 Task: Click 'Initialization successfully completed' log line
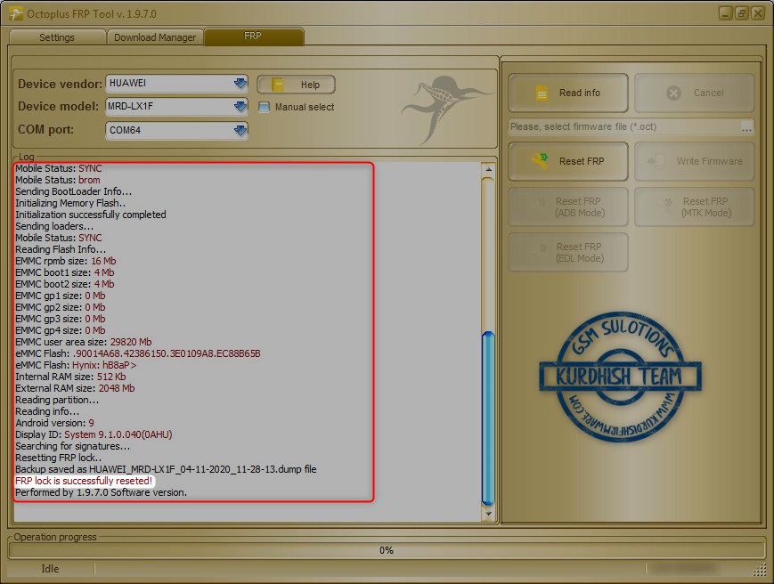[91, 215]
